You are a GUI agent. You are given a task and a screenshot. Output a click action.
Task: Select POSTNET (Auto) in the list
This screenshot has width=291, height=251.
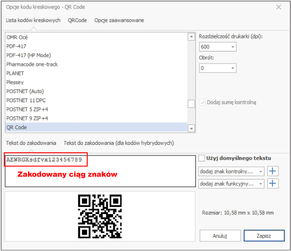(97, 91)
